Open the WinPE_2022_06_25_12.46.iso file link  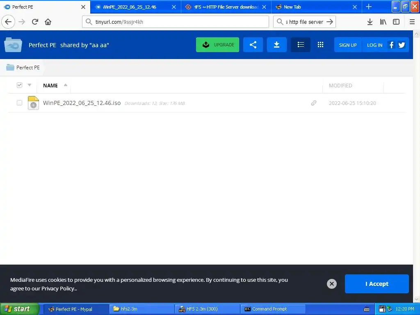pyautogui.click(x=82, y=103)
